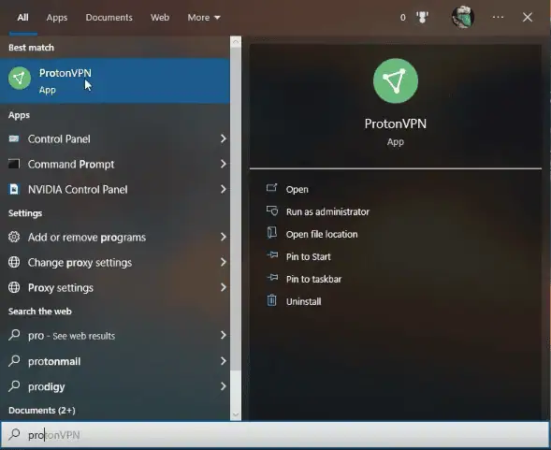Switch to the All tab

coord(22,18)
